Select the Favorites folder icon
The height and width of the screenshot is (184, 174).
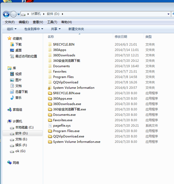point(50,71)
